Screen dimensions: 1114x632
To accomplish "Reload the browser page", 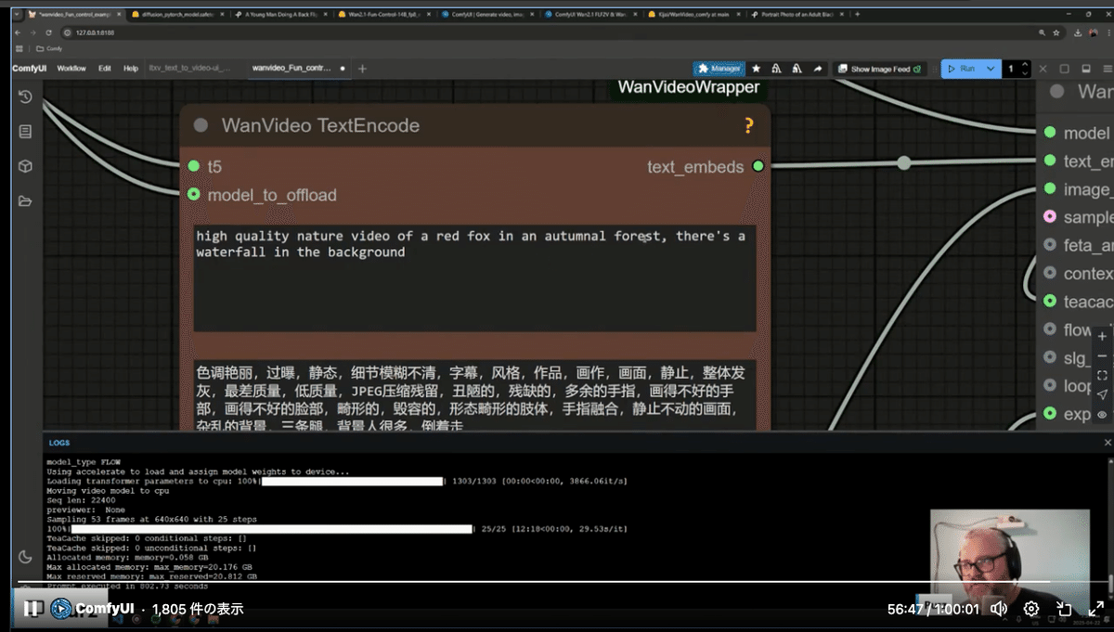I will tap(48, 32).
